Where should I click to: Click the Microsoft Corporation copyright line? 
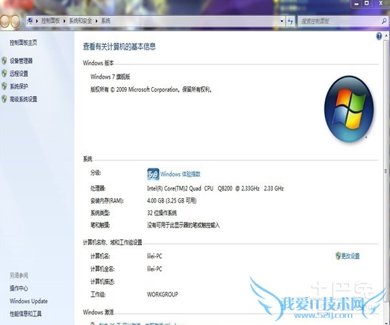tap(151, 90)
